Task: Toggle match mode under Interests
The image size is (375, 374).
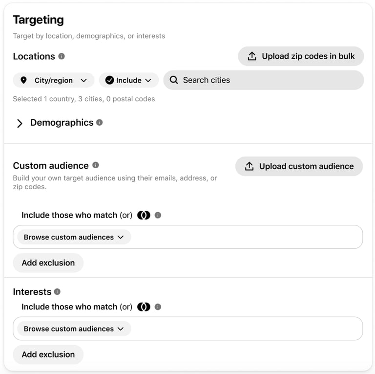Action: tap(144, 307)
